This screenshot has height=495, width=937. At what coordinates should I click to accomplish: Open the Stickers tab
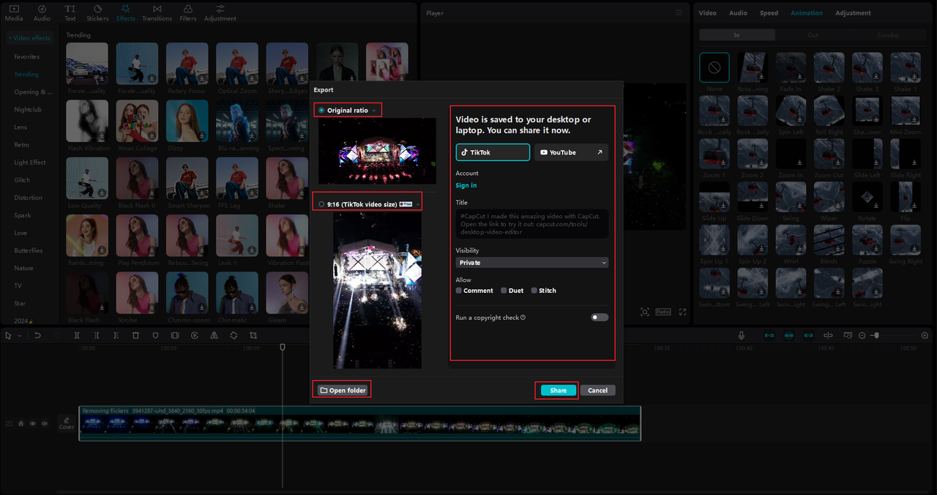point(97,12)
